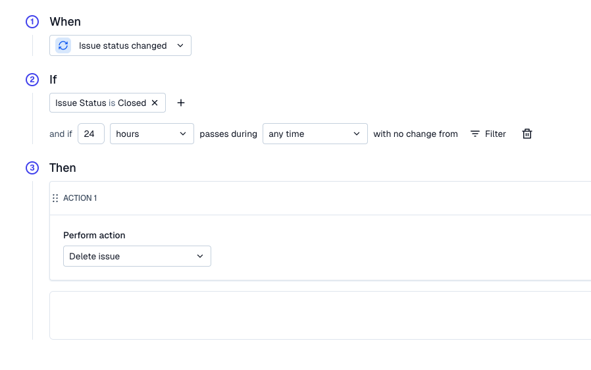Screen dimensions: 591x370
Task: Expand the hours unit dropdown
Action: click(x=151, y=134)
